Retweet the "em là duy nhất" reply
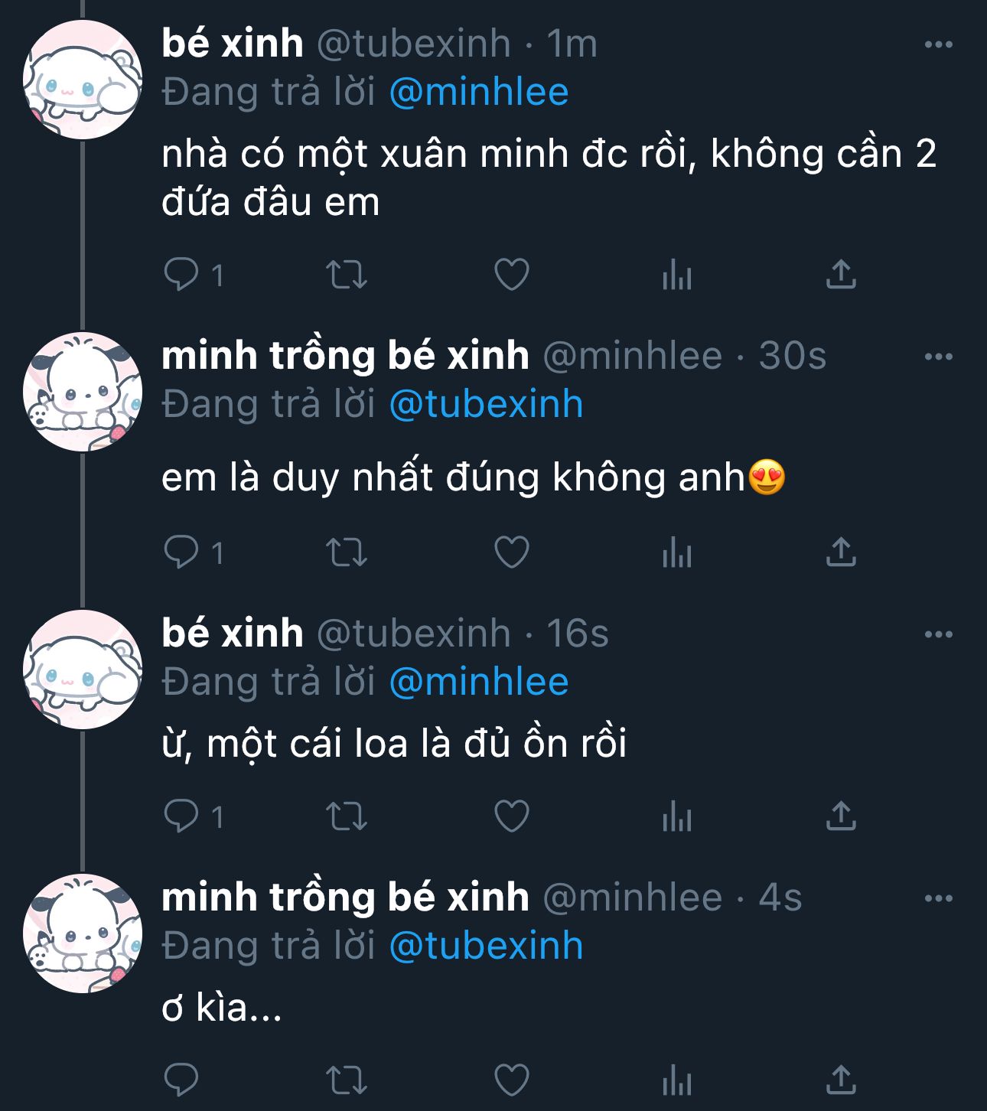This screenshot has height=1111, width=987. coord(347,552)
